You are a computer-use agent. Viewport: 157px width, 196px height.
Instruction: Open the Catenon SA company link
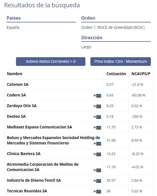point(18,84)
